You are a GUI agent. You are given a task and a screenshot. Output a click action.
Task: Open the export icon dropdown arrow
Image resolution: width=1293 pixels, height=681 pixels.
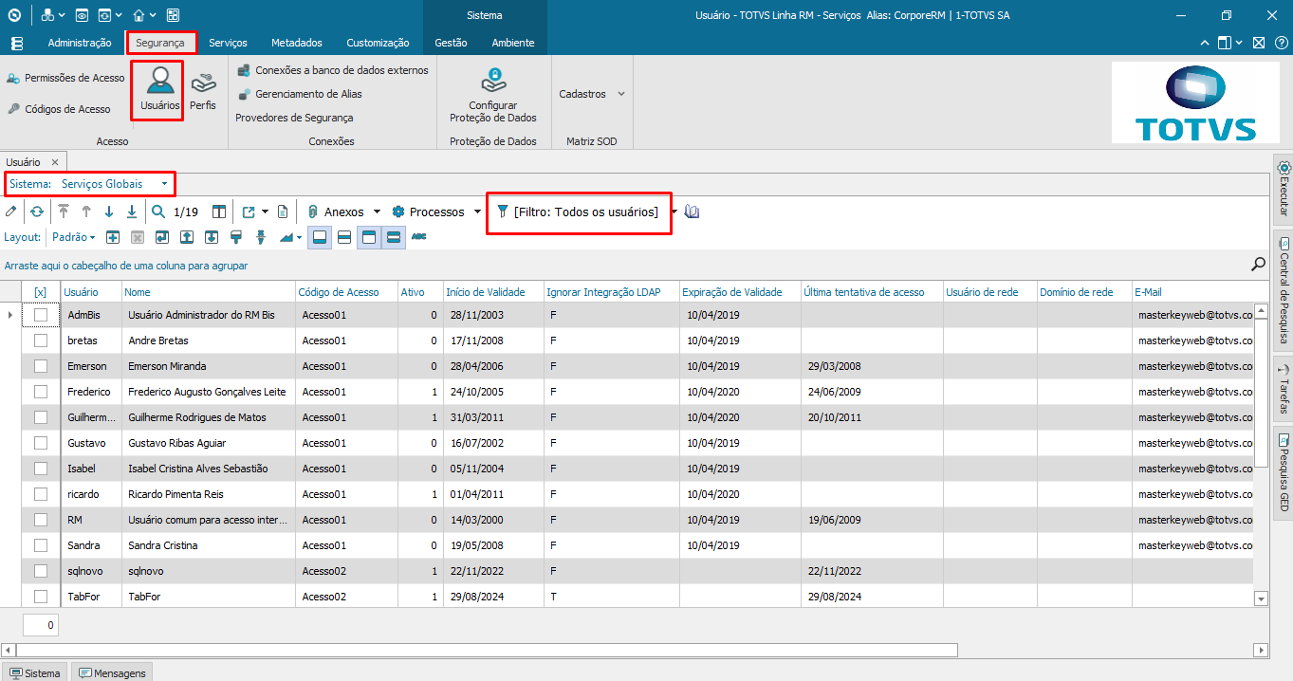tap(265, 212)
